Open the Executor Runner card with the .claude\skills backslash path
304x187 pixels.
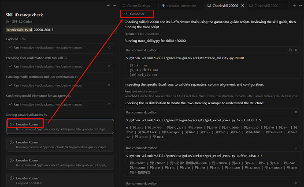coord(60,163)
